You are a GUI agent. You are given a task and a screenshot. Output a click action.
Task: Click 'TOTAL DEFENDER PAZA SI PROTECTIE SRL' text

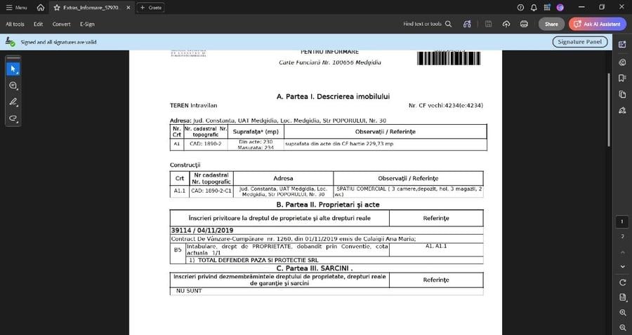click(x=258, y=260)
